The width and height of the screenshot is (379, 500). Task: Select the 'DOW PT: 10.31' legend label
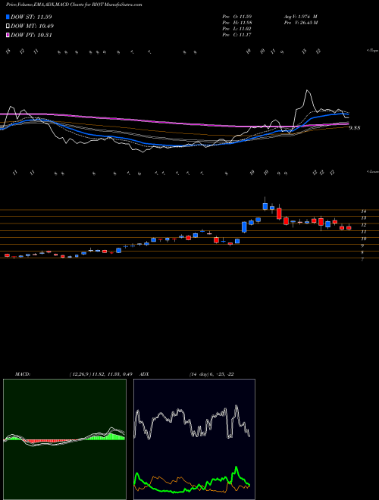[x=31, y=35]
